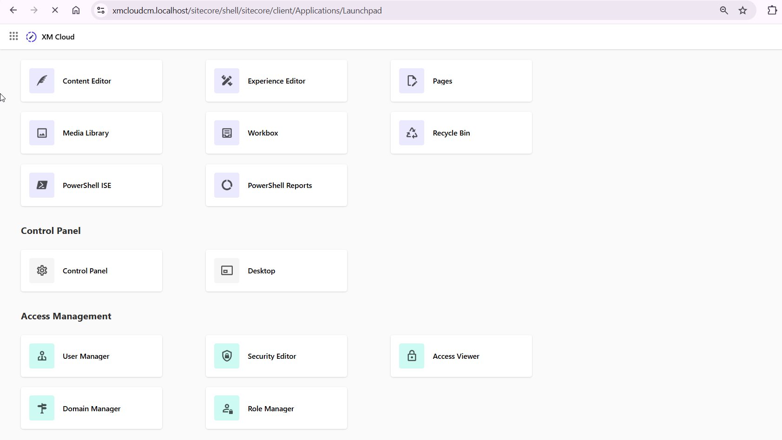Screen dimensions: 782x440
Task: Click the XM Cloud header title
Action: point(58,37)
